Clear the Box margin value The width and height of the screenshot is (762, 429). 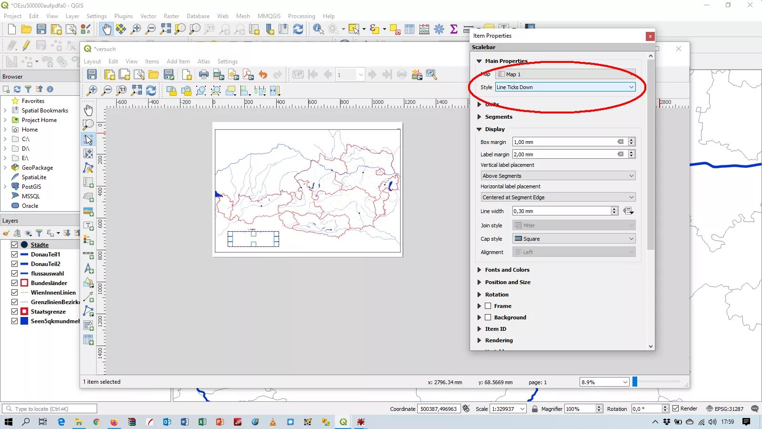pos(621,142)
